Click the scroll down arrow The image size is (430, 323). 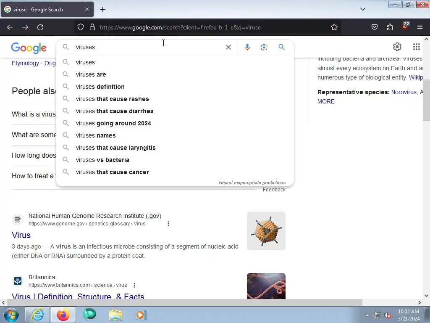426,296
